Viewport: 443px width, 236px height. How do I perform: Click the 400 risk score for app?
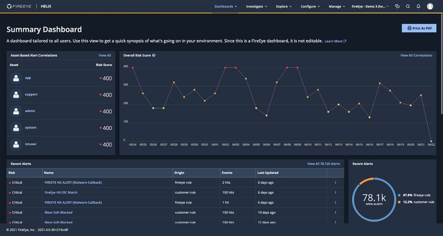click(x=107, y=78)
